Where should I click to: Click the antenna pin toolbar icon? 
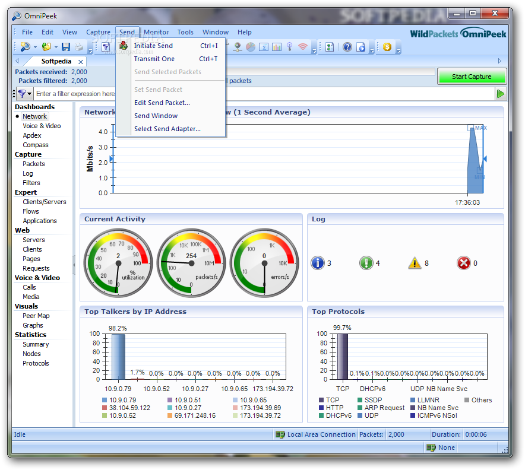(290, 47)
